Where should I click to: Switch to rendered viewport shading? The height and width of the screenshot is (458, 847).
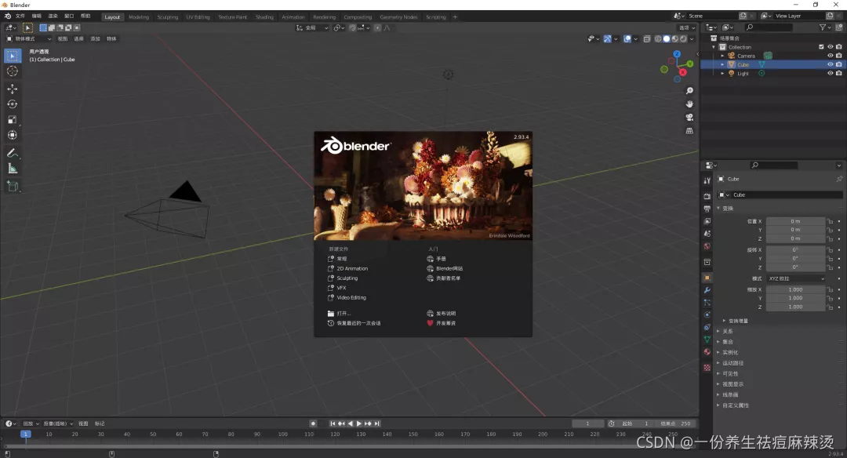coord(683,39)
